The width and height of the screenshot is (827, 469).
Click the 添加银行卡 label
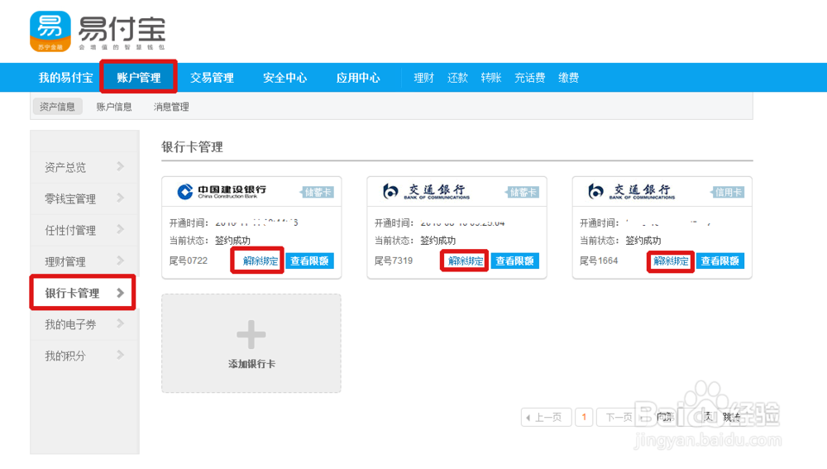[x=251, y=364]
